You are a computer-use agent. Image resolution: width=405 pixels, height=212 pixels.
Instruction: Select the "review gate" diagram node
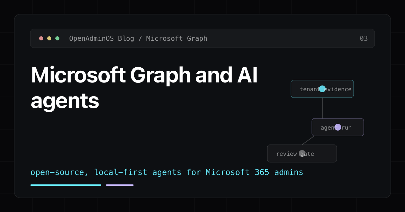point(302,153)
